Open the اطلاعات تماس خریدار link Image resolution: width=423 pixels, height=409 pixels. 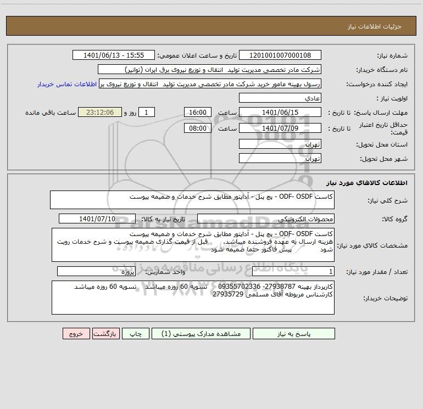[67, 84]
